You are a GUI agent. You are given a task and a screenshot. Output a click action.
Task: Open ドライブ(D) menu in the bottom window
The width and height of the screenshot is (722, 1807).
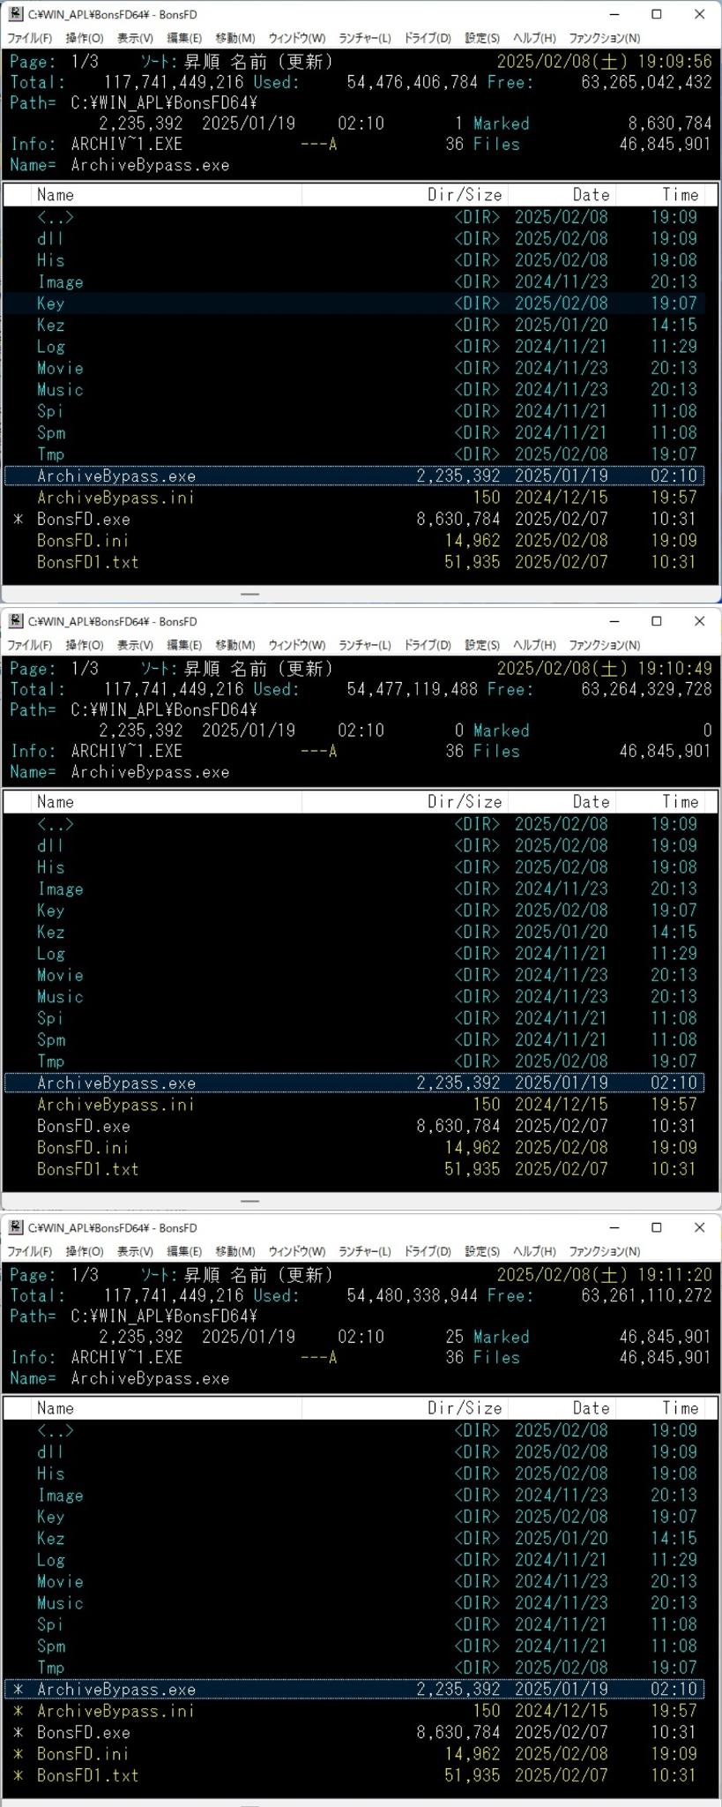click(427, 1251)
